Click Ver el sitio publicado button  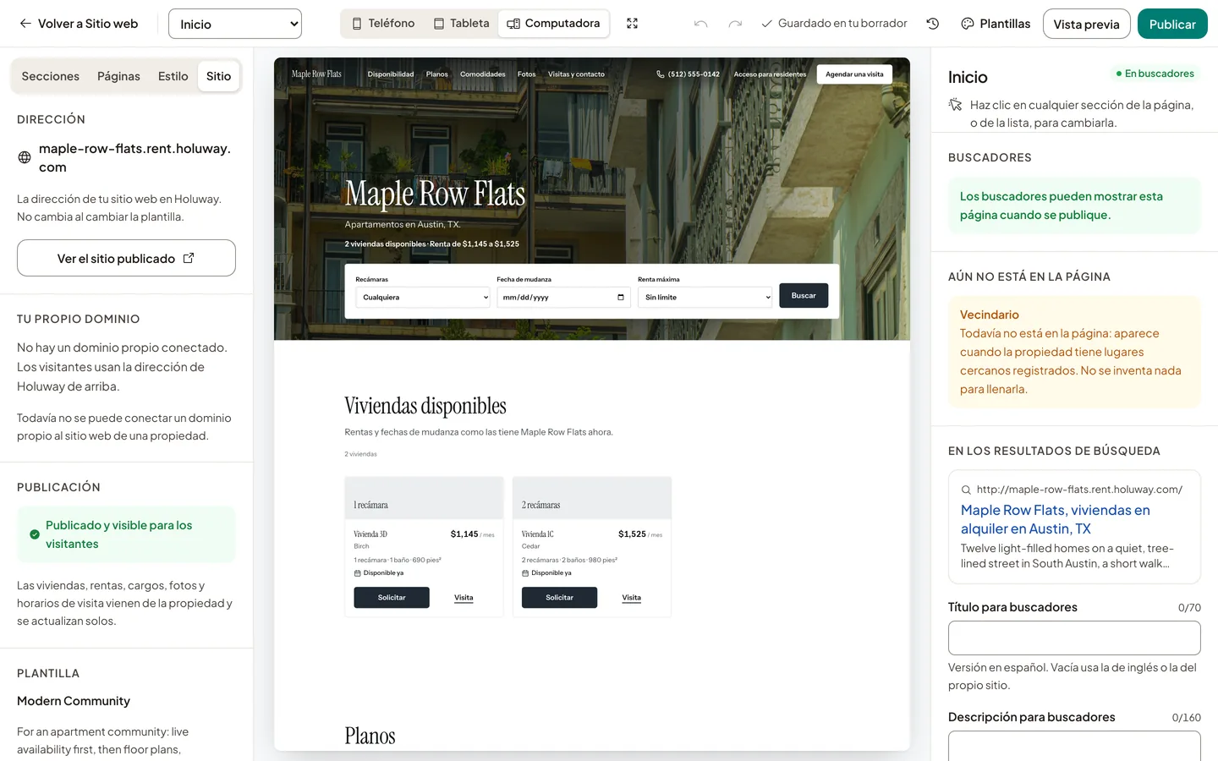pyautogui.click(x=126, y=258)
